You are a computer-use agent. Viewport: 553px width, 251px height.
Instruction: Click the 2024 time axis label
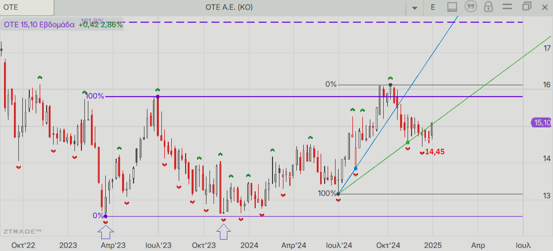249,245
